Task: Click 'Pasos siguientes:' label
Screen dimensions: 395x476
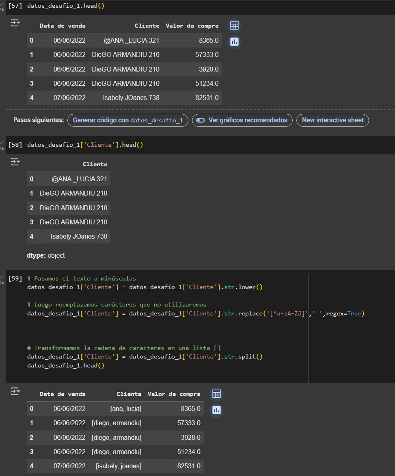Action: 39,120
